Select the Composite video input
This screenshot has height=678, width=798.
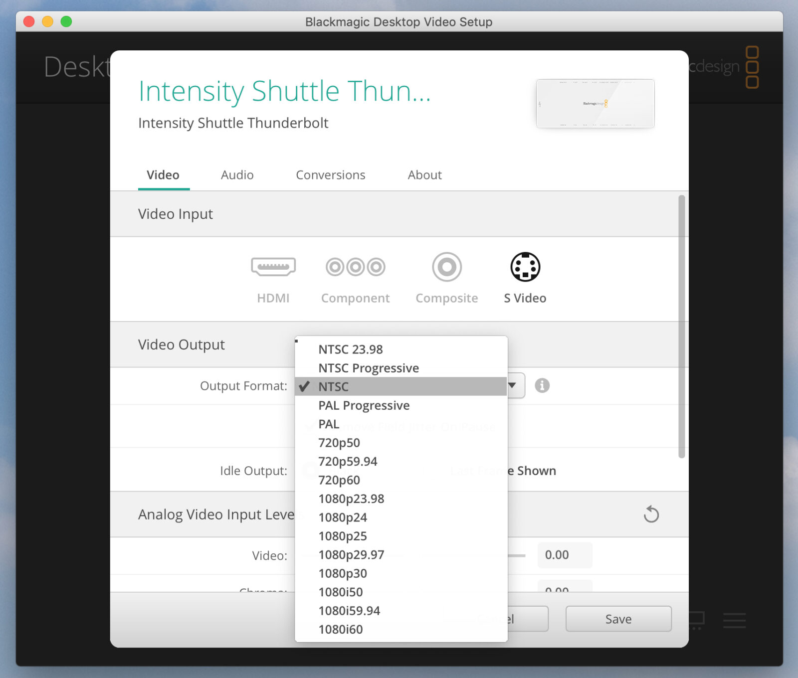tap(446, 277)
